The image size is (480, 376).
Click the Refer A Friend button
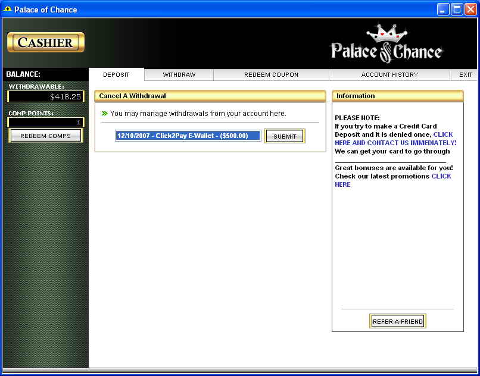[398, 321]
